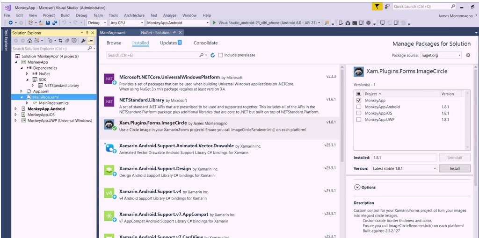Click the Open File toolbar icon
This screenshot has height=238, width=479.
click(41, 23)
